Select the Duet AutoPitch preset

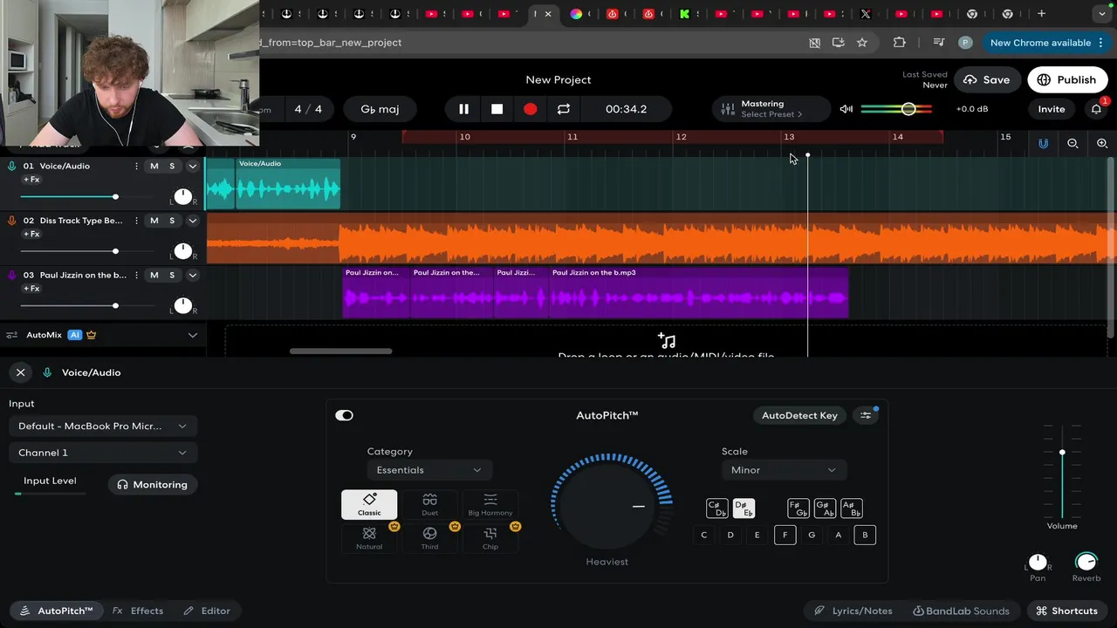click(x=429, y=504)
